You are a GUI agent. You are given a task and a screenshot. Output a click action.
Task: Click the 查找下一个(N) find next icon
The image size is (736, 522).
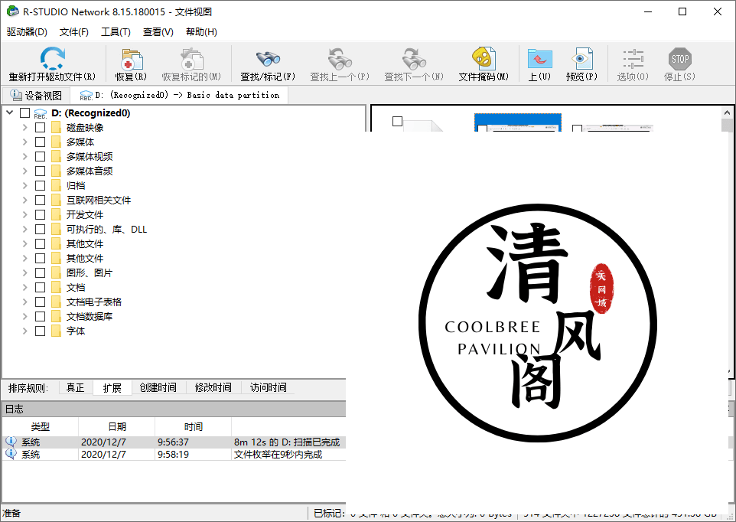(414, 59)
